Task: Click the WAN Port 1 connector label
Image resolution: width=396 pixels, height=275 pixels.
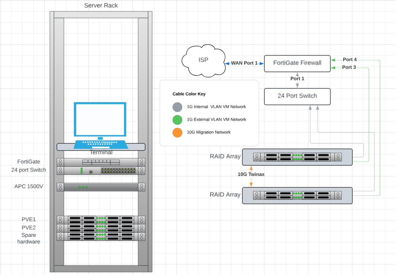Action: tap(244, 63)
